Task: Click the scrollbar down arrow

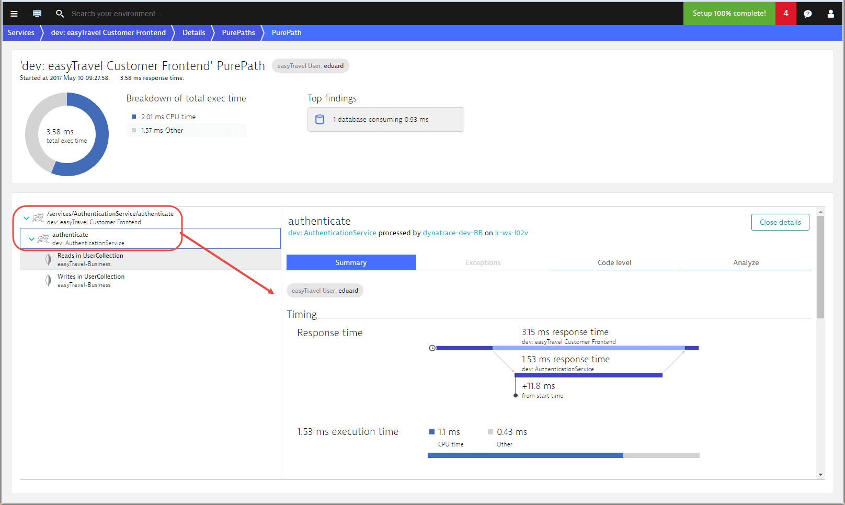Action: point(820,475)
